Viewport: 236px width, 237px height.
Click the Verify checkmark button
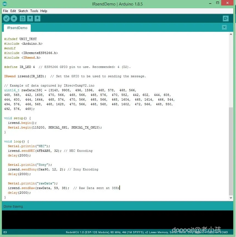coord(7,19)
